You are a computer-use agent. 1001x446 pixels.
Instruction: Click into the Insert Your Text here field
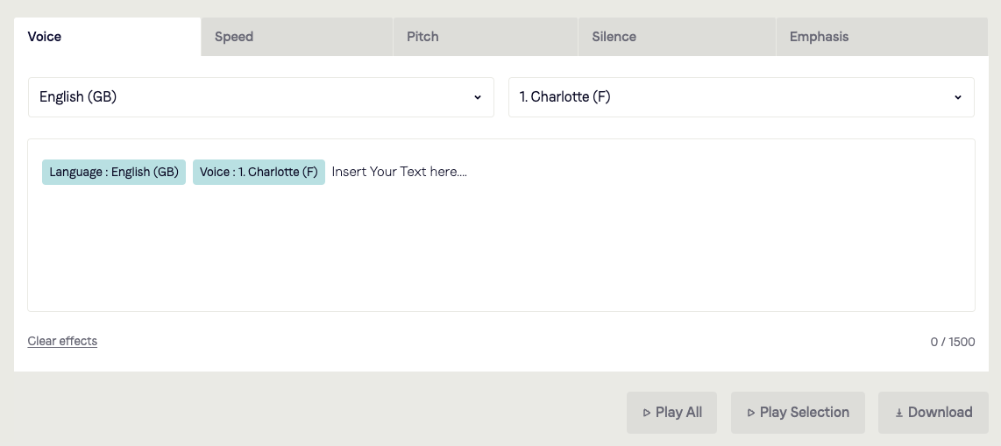coord(501,225)
